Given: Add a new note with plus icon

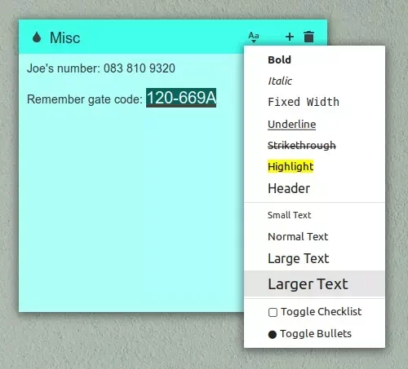Looking at the screenshot, I should (x=290, y=37).
